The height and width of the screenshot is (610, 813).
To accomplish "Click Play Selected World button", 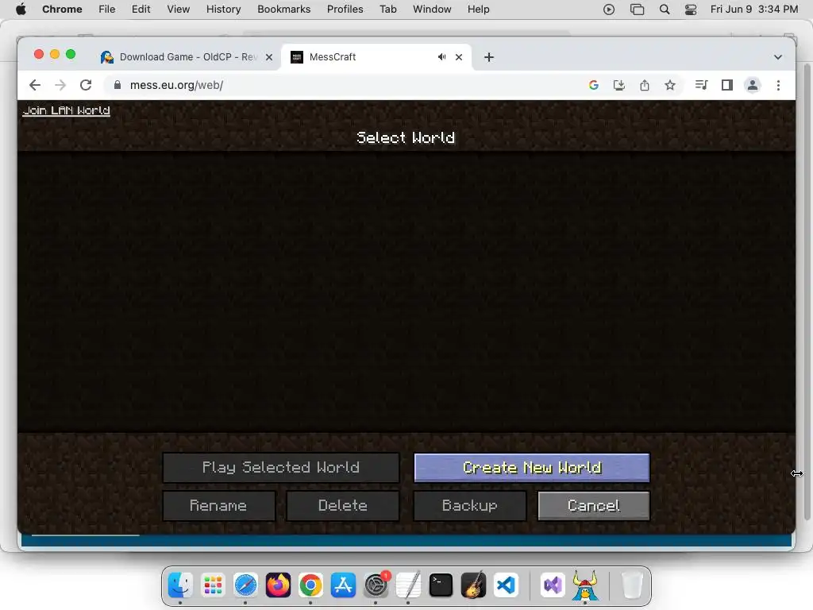I will point(281,467).
